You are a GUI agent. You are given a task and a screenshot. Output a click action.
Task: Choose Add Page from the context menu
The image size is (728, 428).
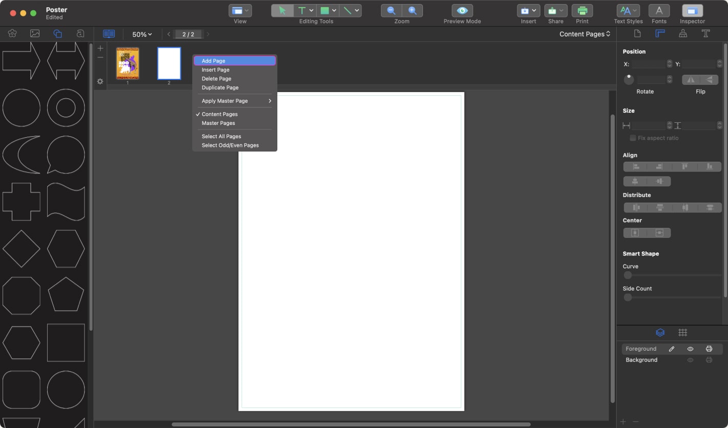(213, 60)
